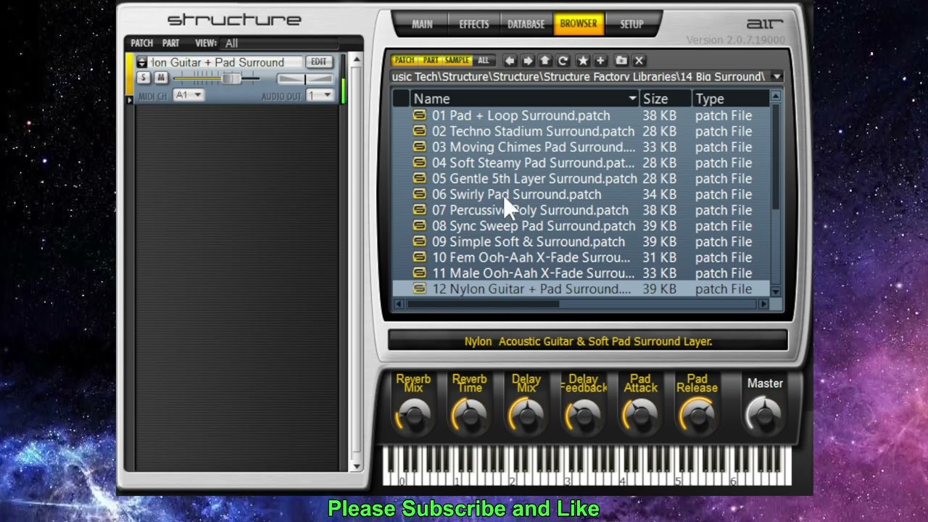
Task: Click the Master volume knob
Action: (x=764, y=415)
